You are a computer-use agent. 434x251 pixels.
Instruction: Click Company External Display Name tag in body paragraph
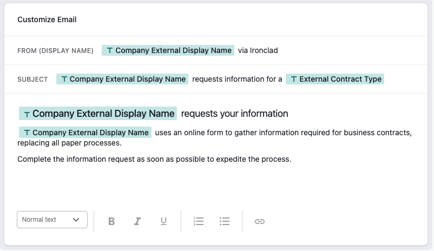click(86, 133)
